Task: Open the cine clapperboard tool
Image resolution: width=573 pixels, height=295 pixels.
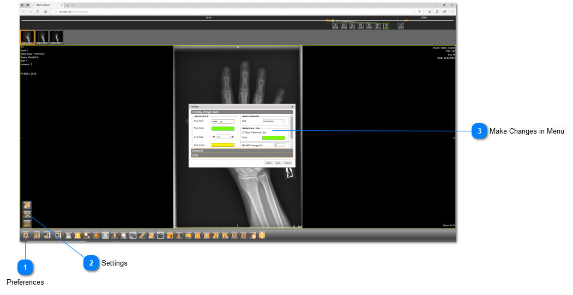Action: (x=160, y=236)
